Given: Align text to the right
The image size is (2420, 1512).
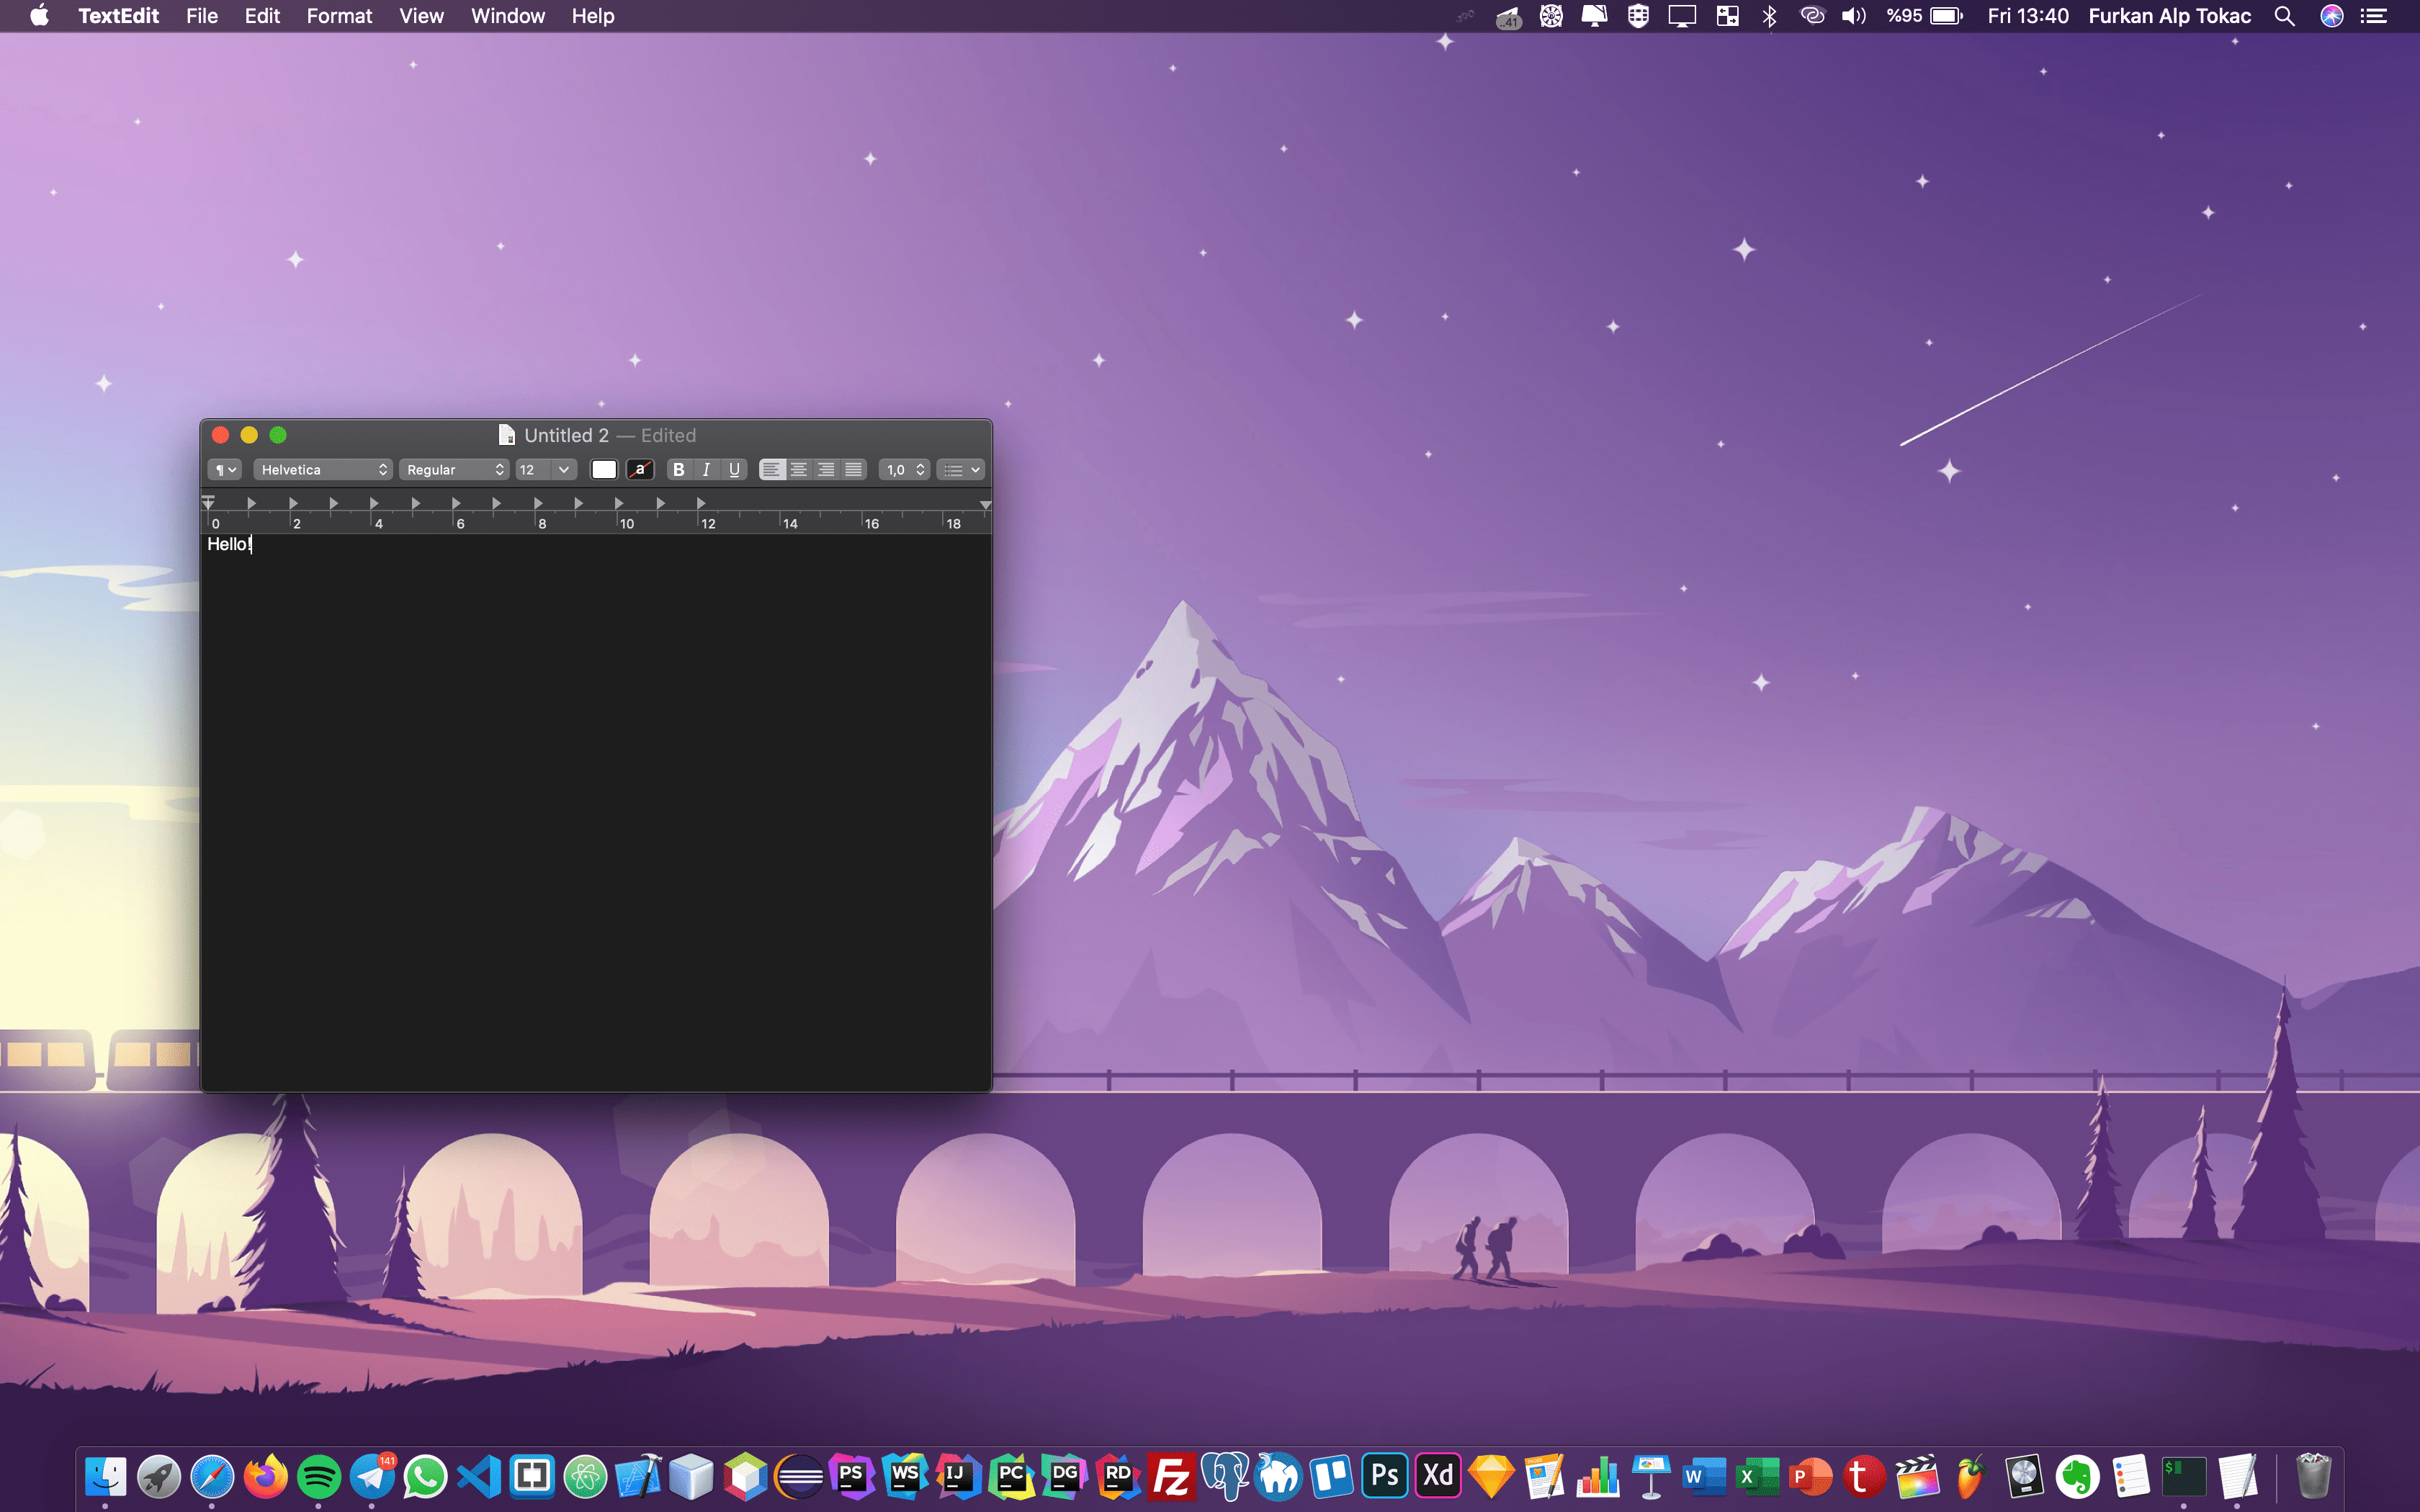Looking at the screenshot, I should (826, 470).
